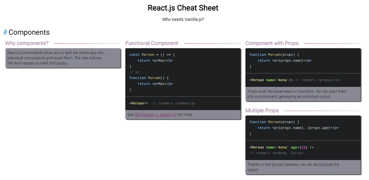The height and width of the screenshot is (180, 369).
Task: Click the <Person name='Anna'/> code line
Action: [295, 80]
